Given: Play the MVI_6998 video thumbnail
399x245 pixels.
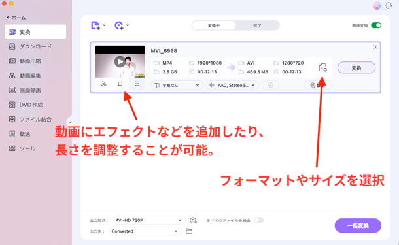Looking at the screenshot, I should [120, 61].
